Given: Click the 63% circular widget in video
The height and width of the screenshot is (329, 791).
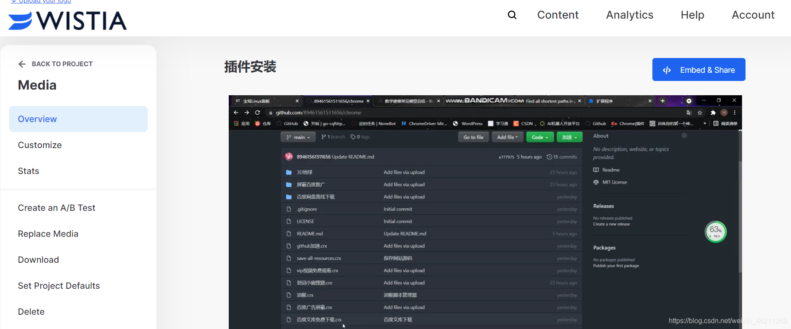Looking at the screenshot, I should tap(716, 232).
